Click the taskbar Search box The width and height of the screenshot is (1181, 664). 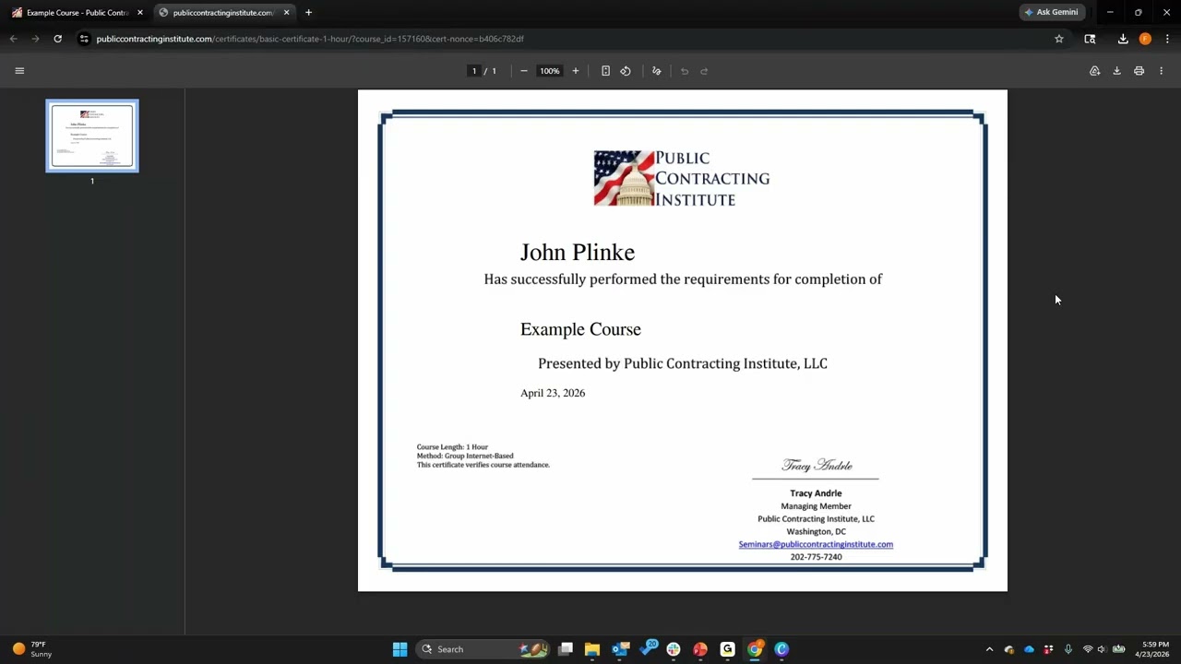(x=484, y=649)
